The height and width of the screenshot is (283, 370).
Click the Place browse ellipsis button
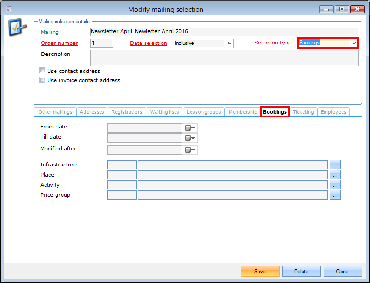pos(335,175)
